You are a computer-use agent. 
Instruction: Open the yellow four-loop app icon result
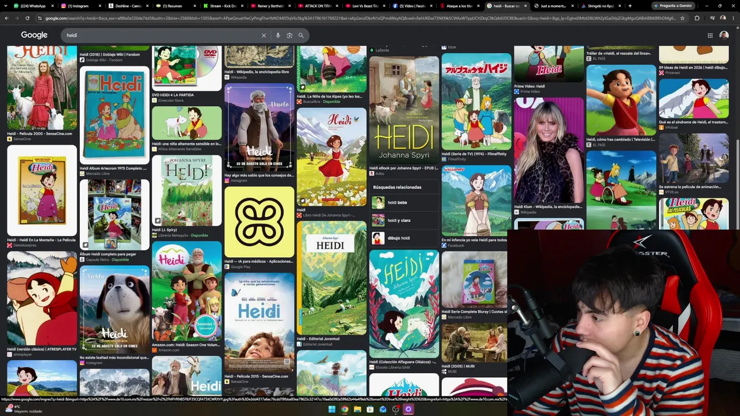259,222
